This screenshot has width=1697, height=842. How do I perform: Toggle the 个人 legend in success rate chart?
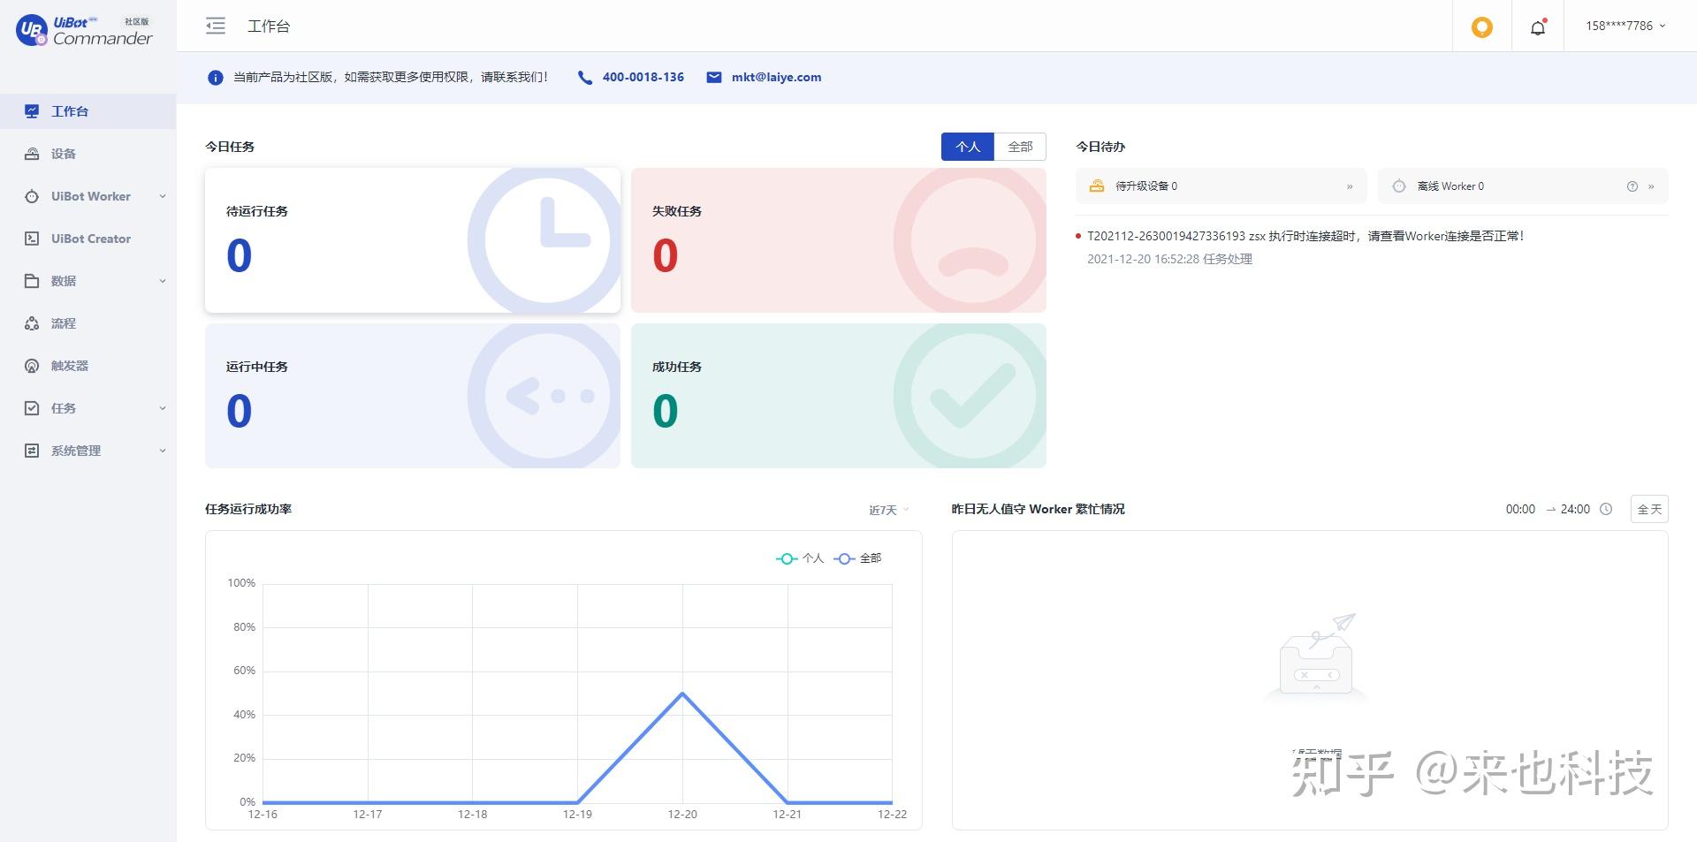point(804,558)
